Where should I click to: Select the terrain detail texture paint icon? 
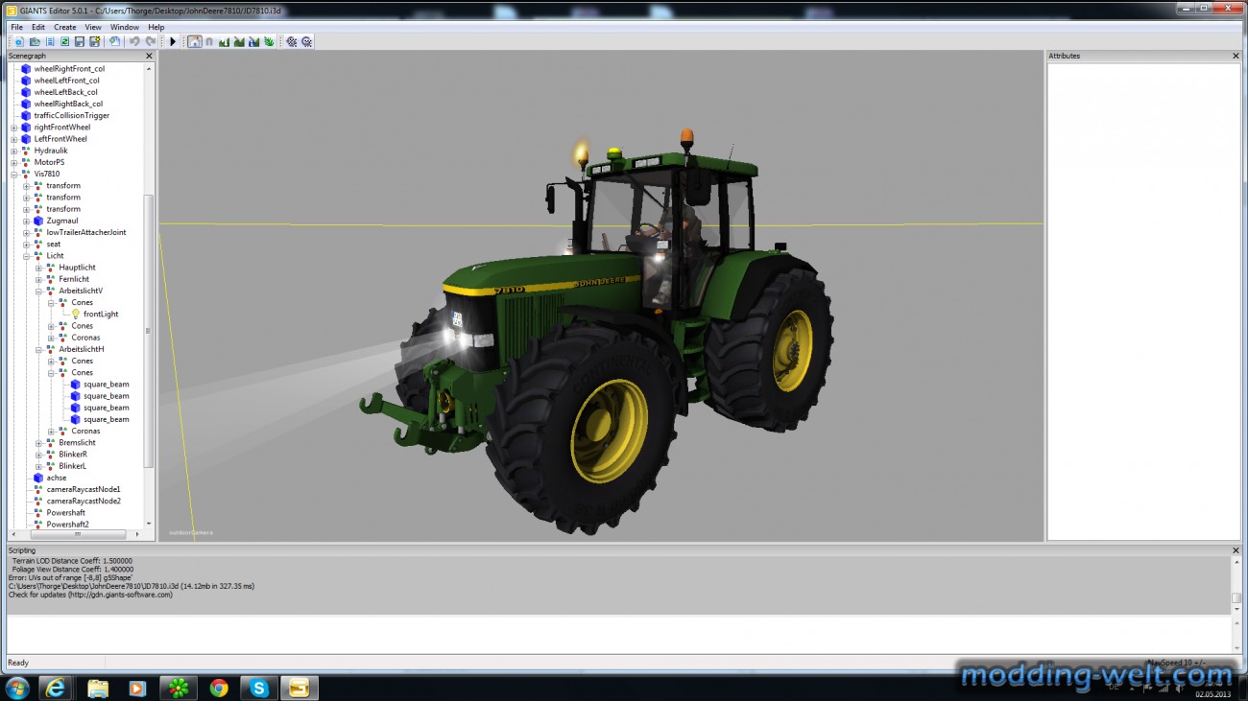(253, 41)
